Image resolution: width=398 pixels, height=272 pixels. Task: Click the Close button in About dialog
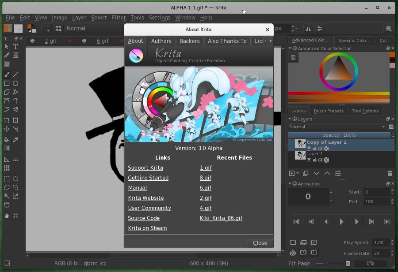[x=260, y=243]
